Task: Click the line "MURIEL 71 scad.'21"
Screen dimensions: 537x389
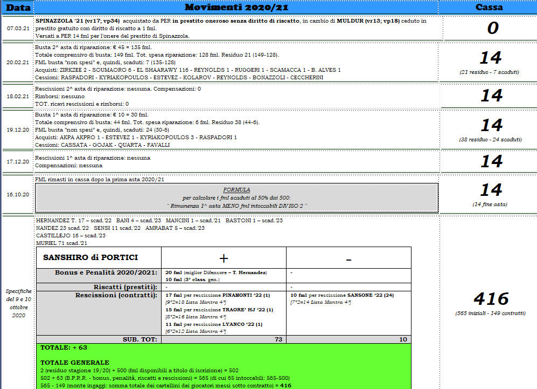Action: tap(61, 243)
